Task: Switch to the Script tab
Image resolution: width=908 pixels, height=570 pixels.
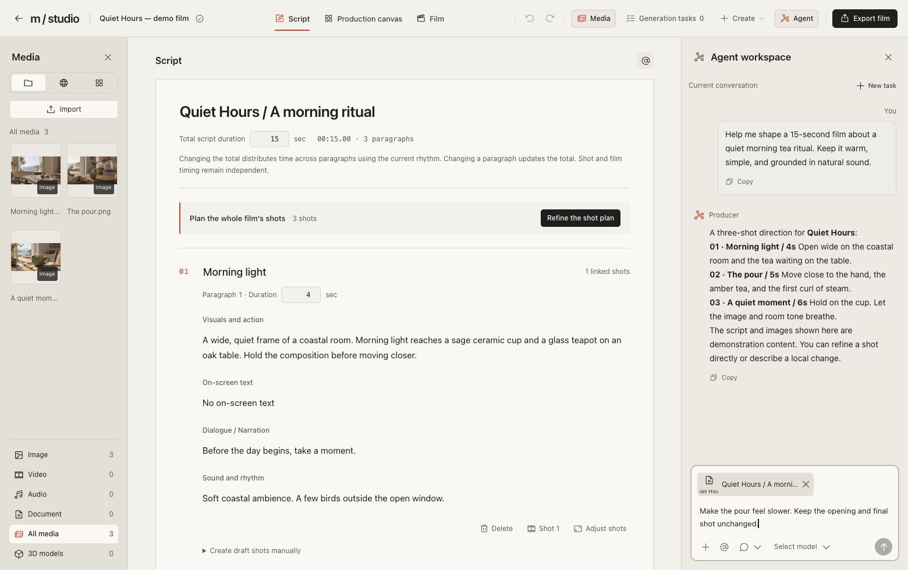Action: coord(292,19)
